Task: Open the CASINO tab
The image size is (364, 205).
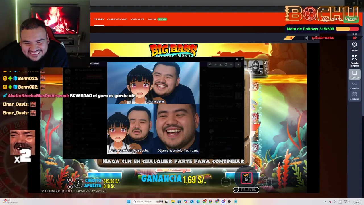Action: [x=99, y=19]
